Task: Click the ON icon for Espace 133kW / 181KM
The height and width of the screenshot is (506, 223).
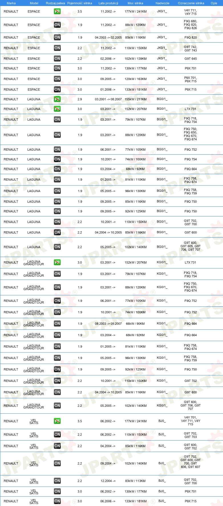Action: pos(57,89)
